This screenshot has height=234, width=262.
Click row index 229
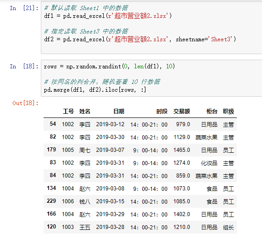pyautogui.click(x=51, y=201)
